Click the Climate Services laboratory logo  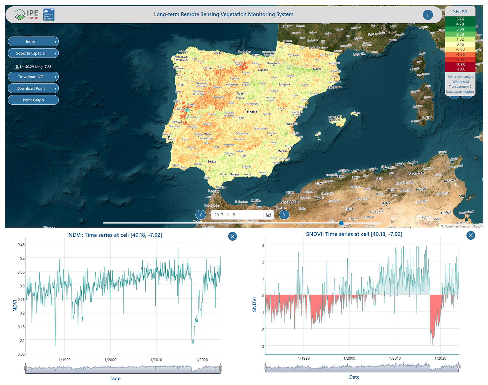[49, 14]
